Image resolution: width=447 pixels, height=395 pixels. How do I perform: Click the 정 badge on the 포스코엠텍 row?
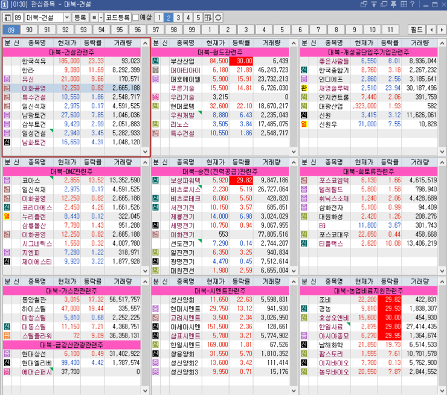(x=304, y=181)
